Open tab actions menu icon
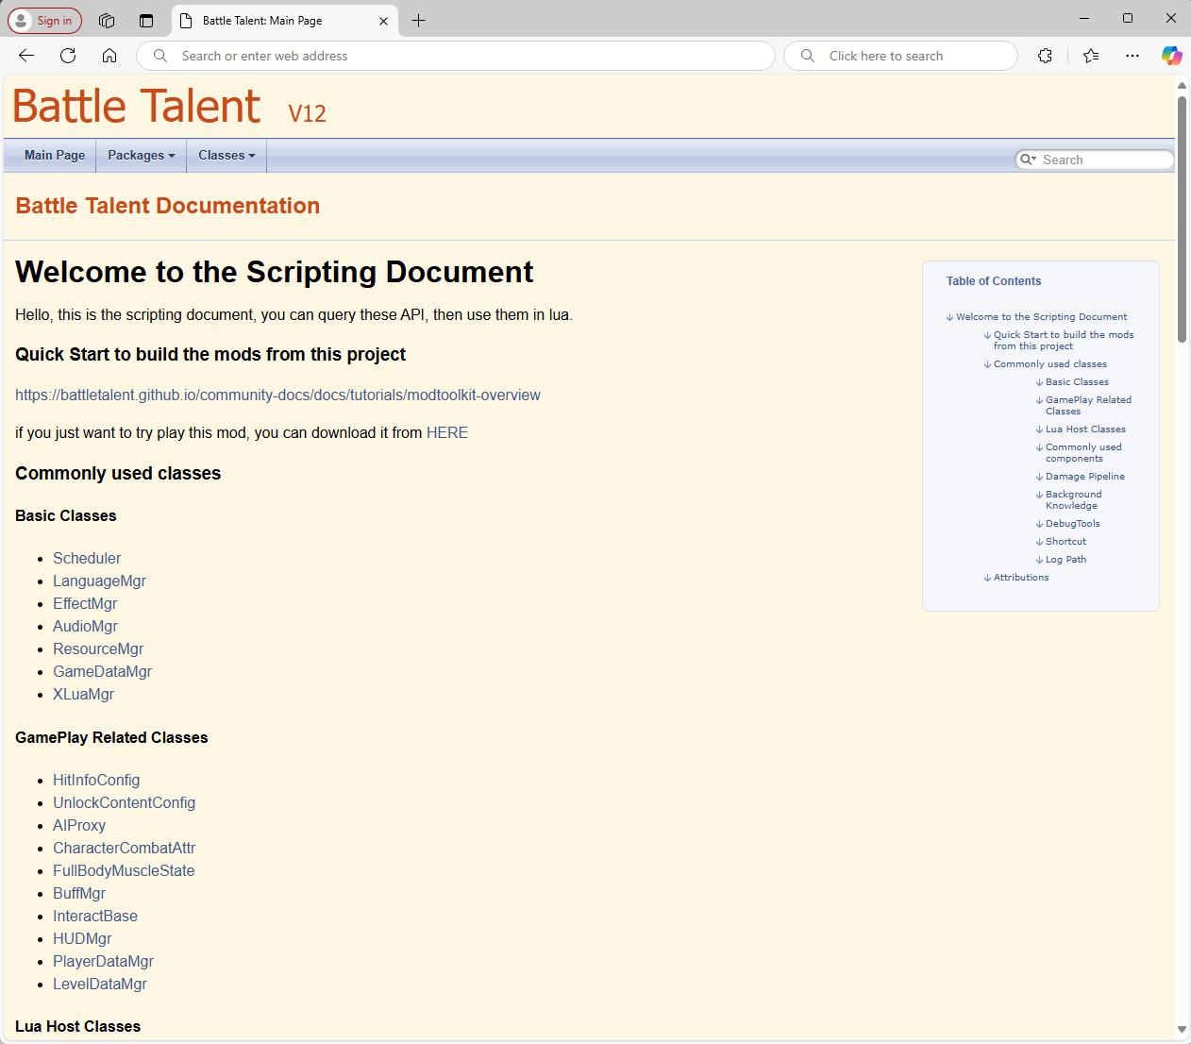The width and height of the screenshot is (1191, 1044). 145,21
